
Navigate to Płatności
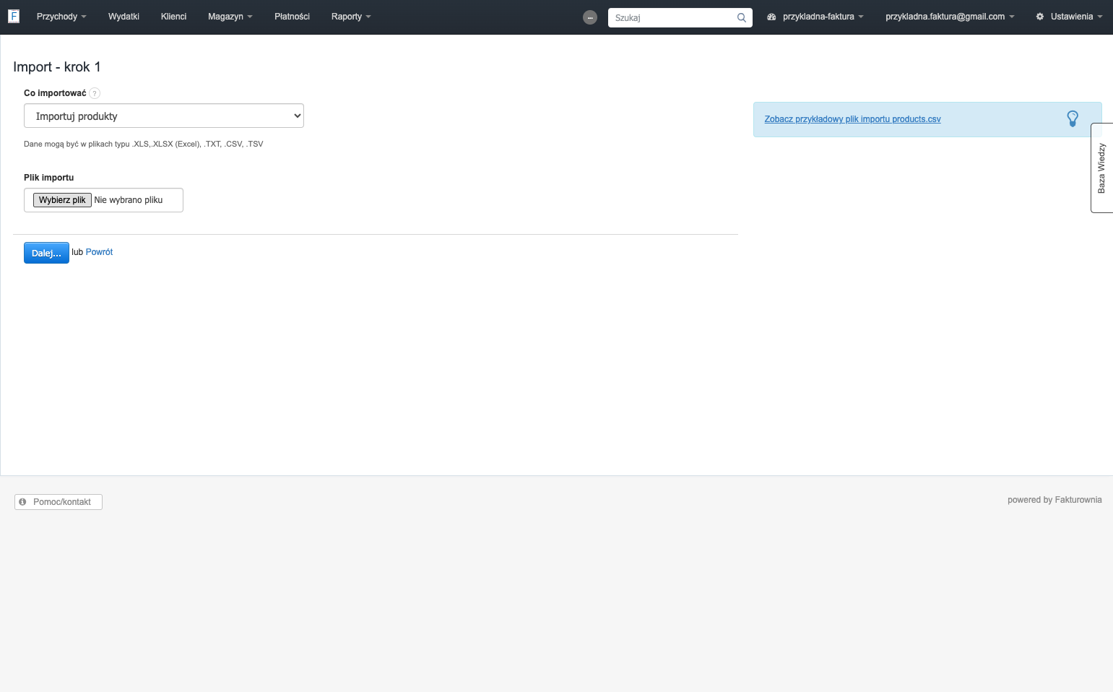[292, 17]
